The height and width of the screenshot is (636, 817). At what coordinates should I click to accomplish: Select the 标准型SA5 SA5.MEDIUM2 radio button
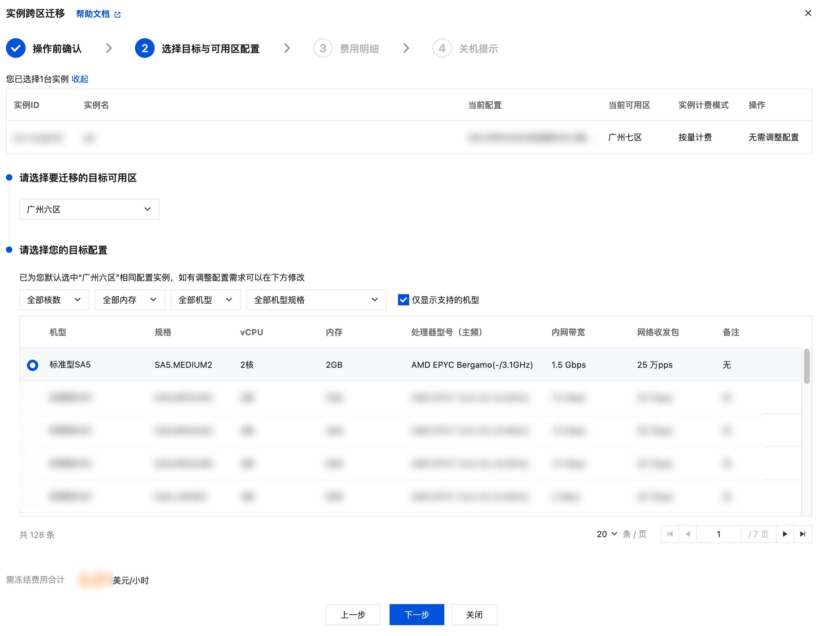(33, 365)
